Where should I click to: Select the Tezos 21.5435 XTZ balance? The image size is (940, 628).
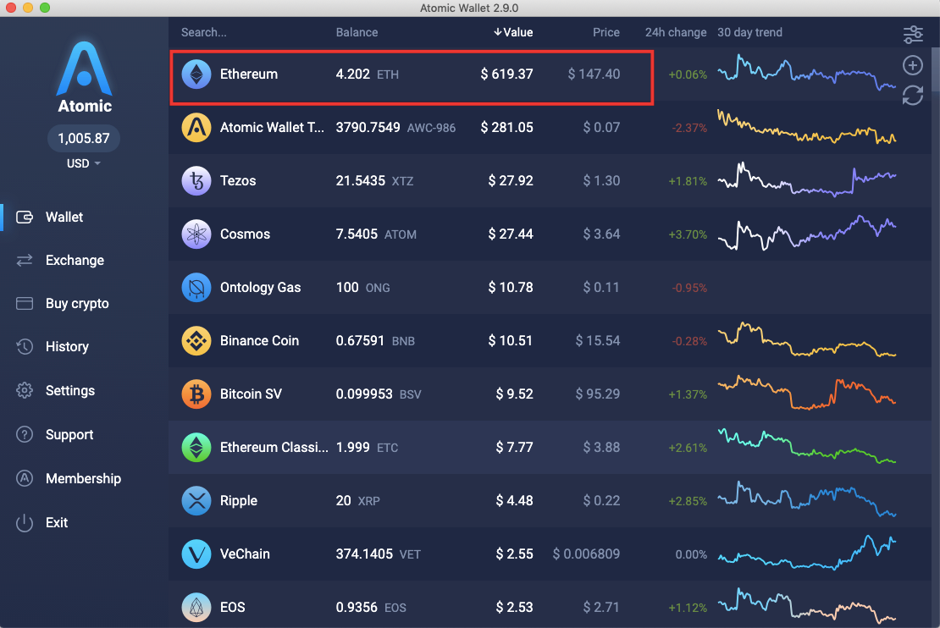(x=374, y=181)
